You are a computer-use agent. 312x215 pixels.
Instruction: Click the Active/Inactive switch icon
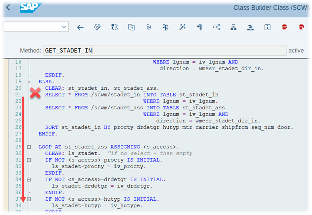pos(114,27)
